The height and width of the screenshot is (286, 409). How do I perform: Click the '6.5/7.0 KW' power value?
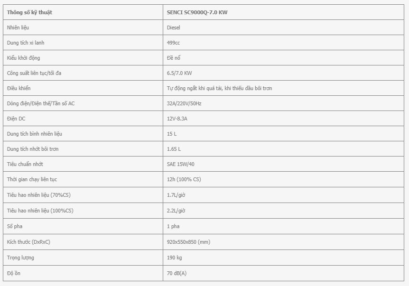pyautogui.click(x=179, y=73)
